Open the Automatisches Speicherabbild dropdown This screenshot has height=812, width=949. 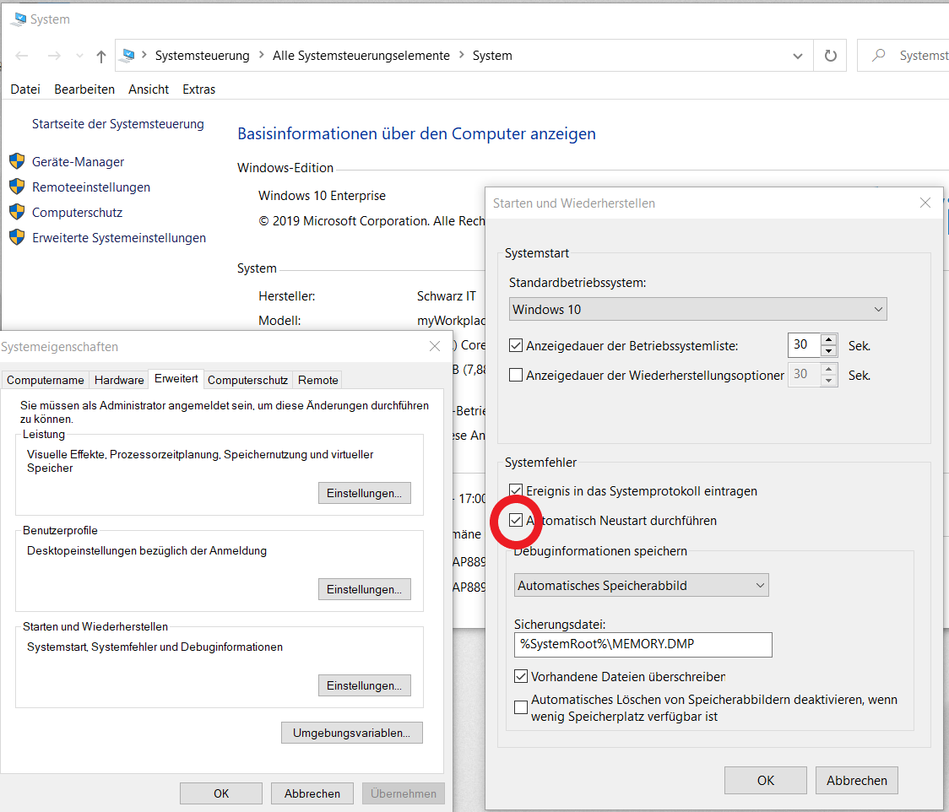click(642, 585)
